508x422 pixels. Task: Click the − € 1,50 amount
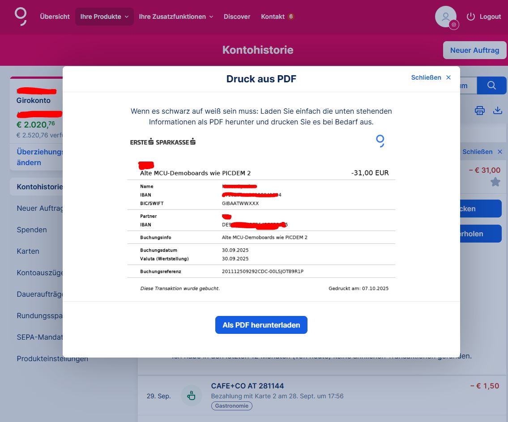tap(484, 386)
